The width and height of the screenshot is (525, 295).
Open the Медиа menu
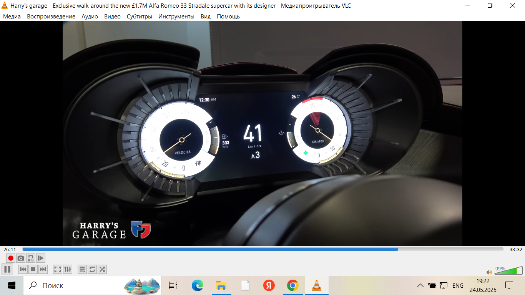point(12,17)
